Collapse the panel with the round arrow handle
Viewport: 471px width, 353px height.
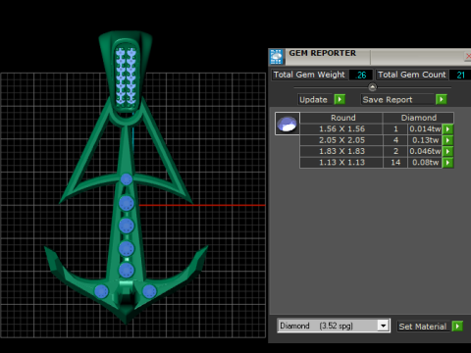tap(373, 87)
